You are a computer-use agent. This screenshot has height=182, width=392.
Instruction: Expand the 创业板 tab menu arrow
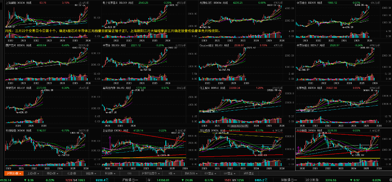pyautogui.click(x=95, y=174)
